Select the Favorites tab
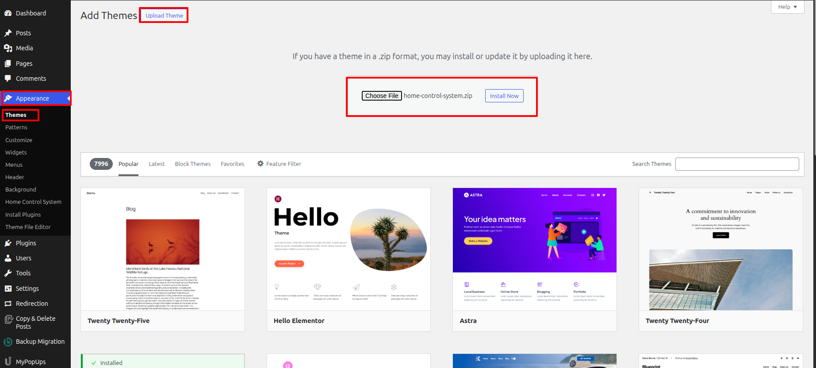The width and height of the screenshot is (816, 368). pyautogui.click(x=233, y=164)
